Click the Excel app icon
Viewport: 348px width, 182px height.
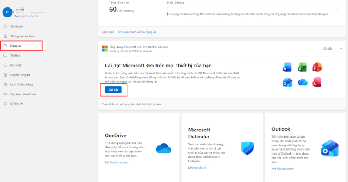(x=302, y=67)
